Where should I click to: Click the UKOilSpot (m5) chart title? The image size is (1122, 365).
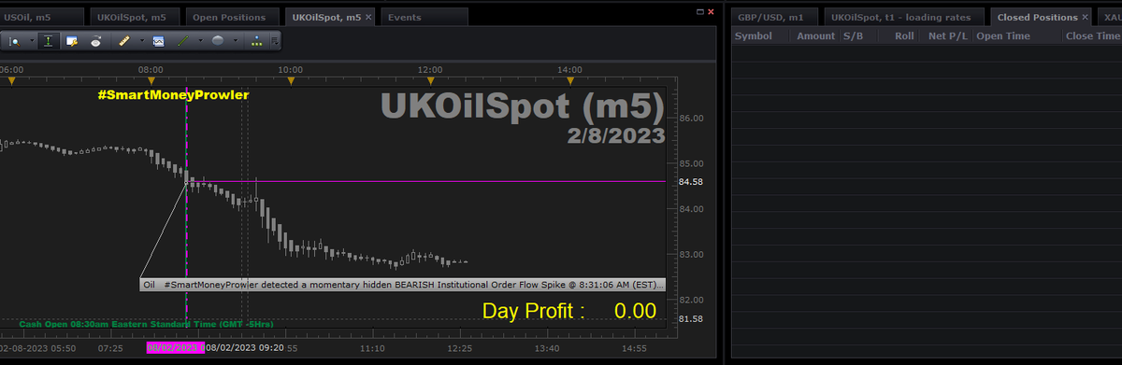(x=523, y=107)
